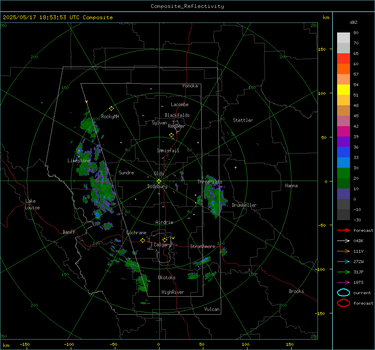Click the Ponoka city label
Image resolution: width=375 pixels, height=350 pixels.
click(190, 86)
